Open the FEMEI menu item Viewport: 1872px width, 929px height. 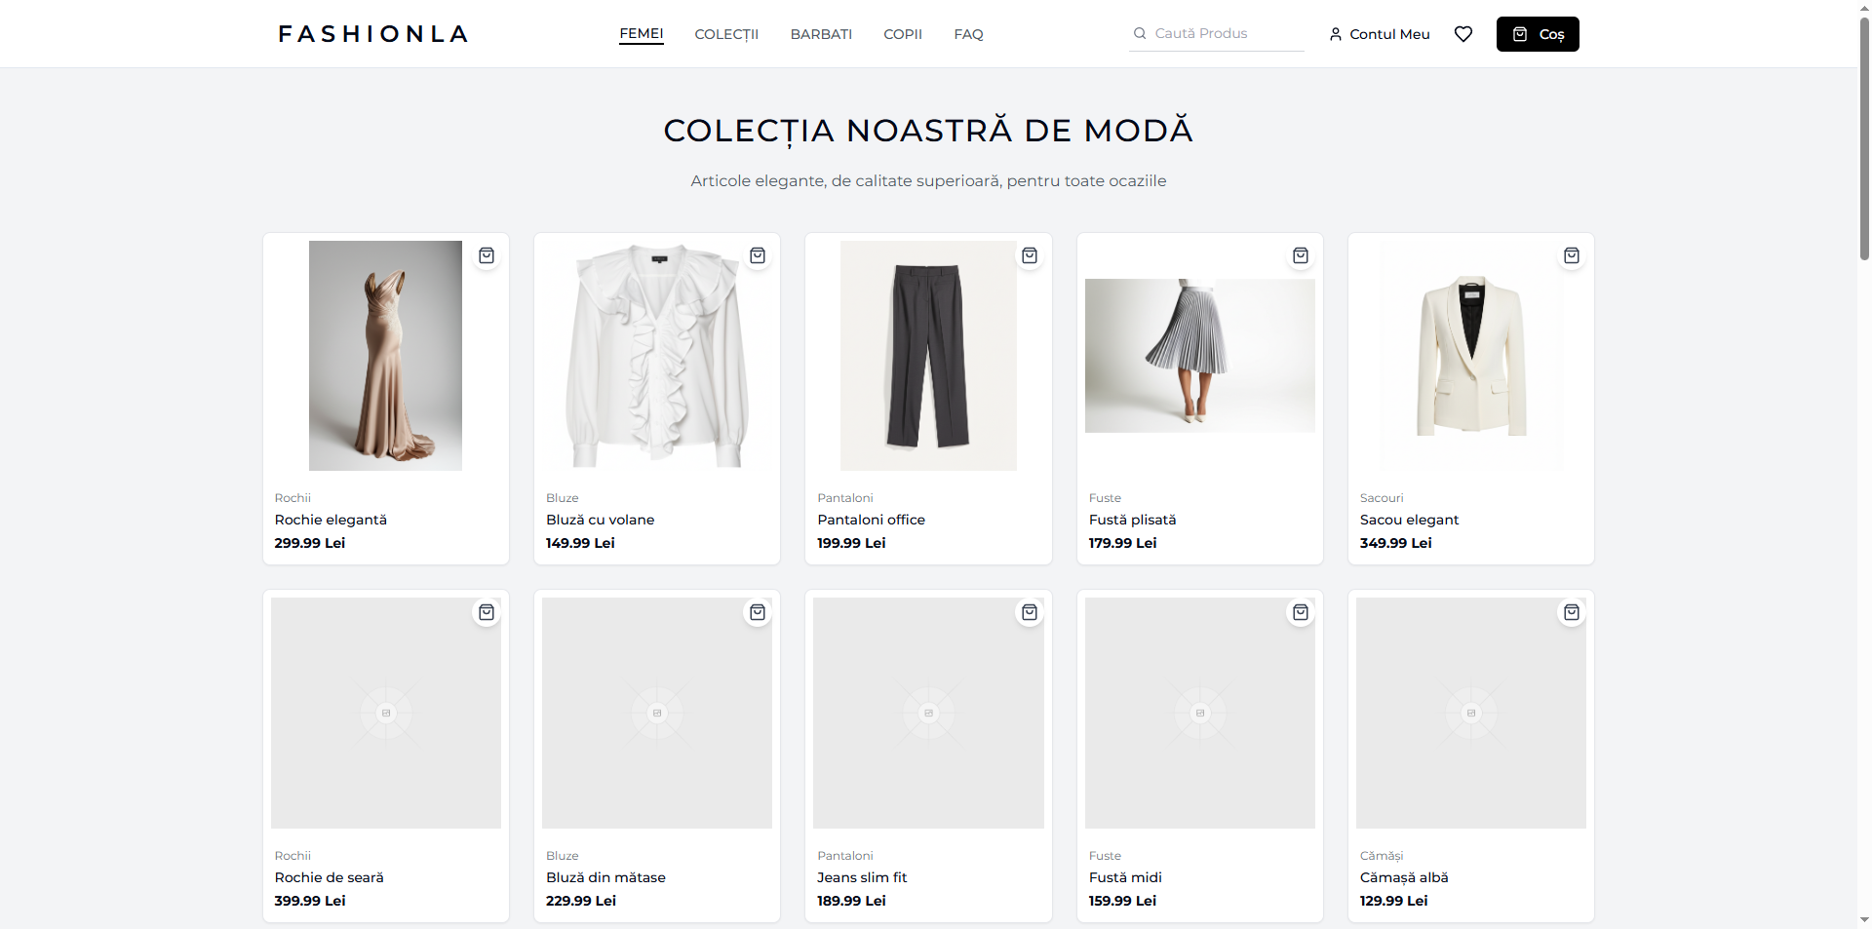tap(642, 34)
